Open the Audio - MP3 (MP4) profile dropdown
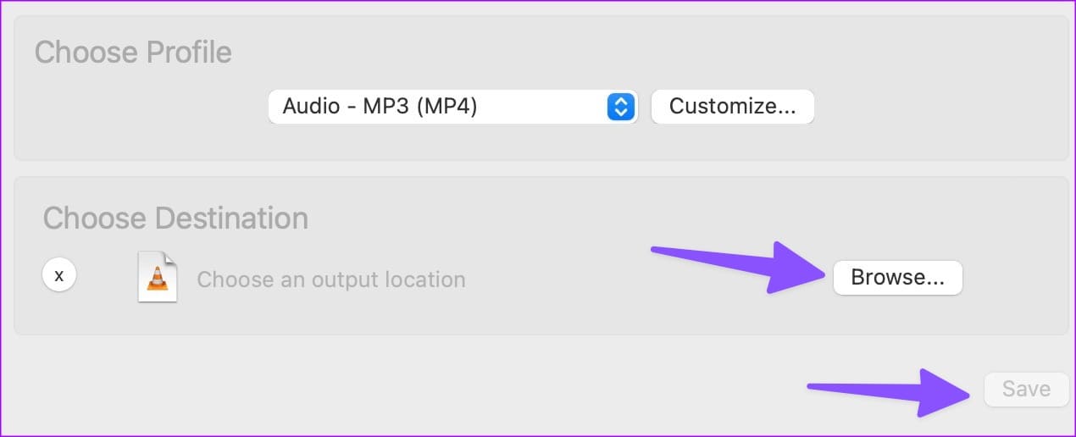 452,107
